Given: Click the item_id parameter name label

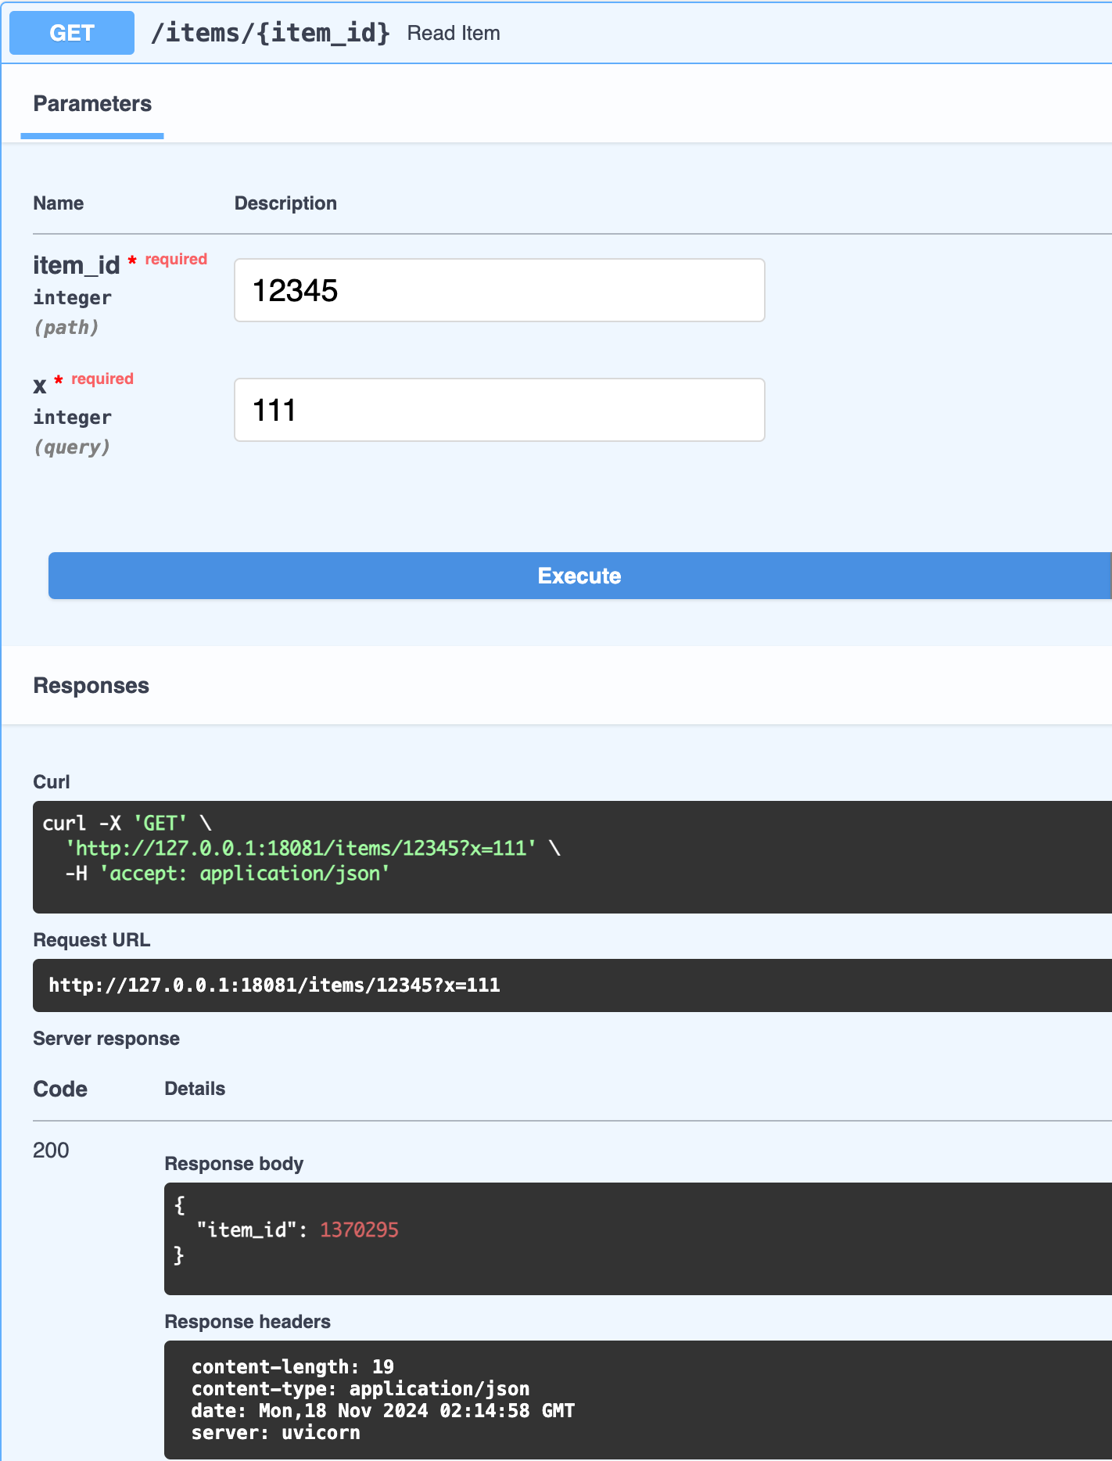Looking at the screenshot, I should [x=76, y=265].
